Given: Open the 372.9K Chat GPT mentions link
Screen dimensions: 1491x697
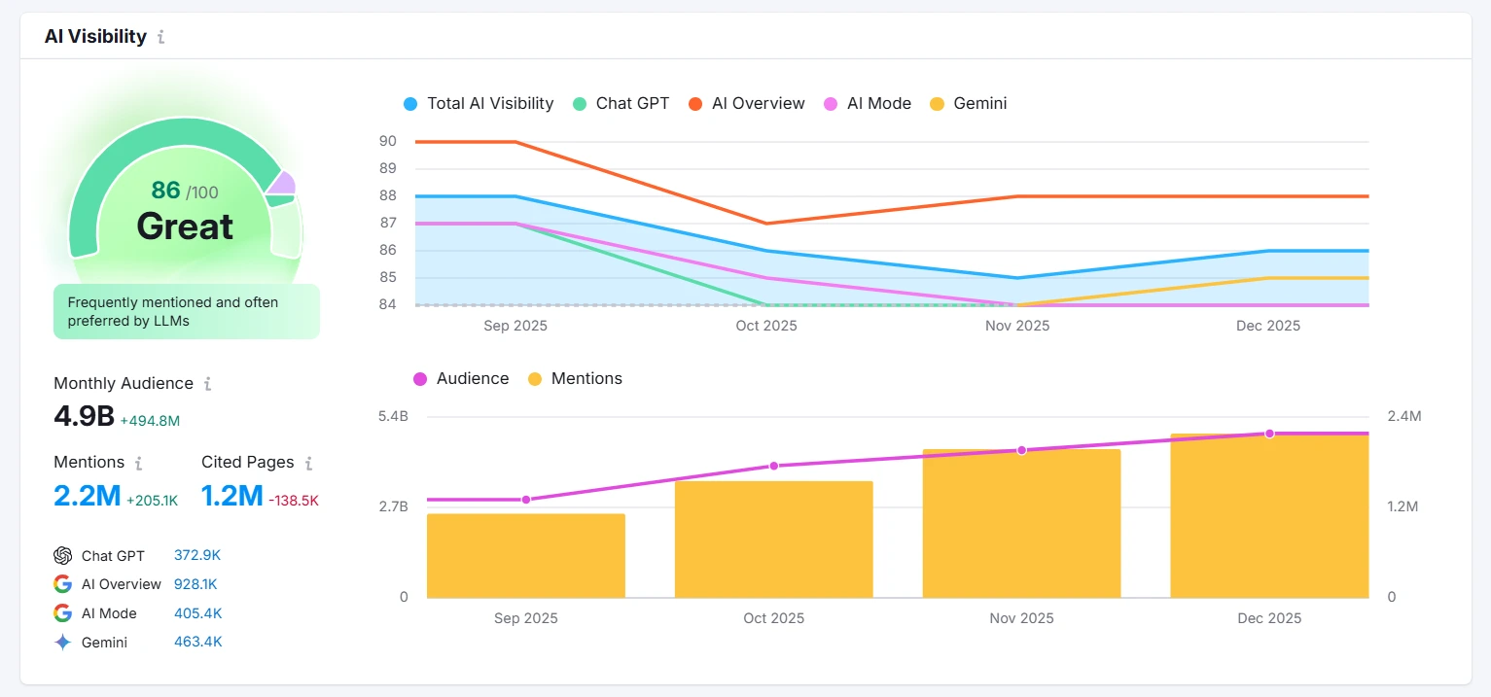Looking at the screenshot, I should (197, 555).
